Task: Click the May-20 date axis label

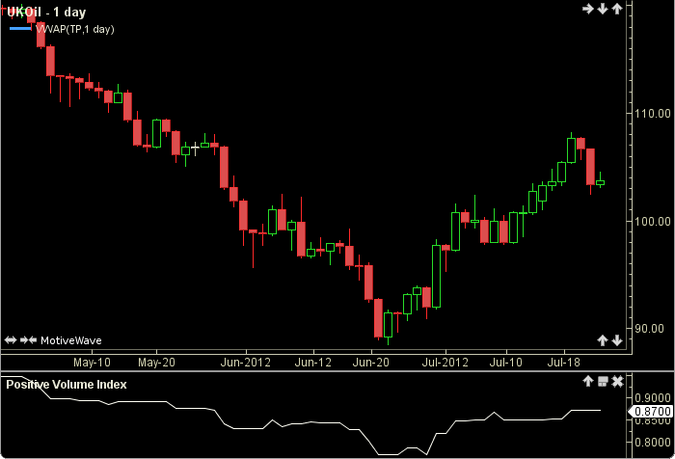Action: click(156, 363)
